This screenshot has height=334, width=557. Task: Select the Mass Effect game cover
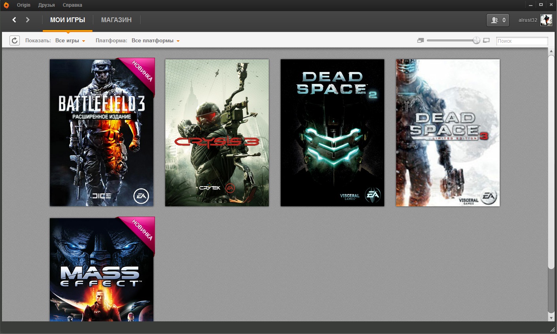pyautogui.click(x=102, y=269)
